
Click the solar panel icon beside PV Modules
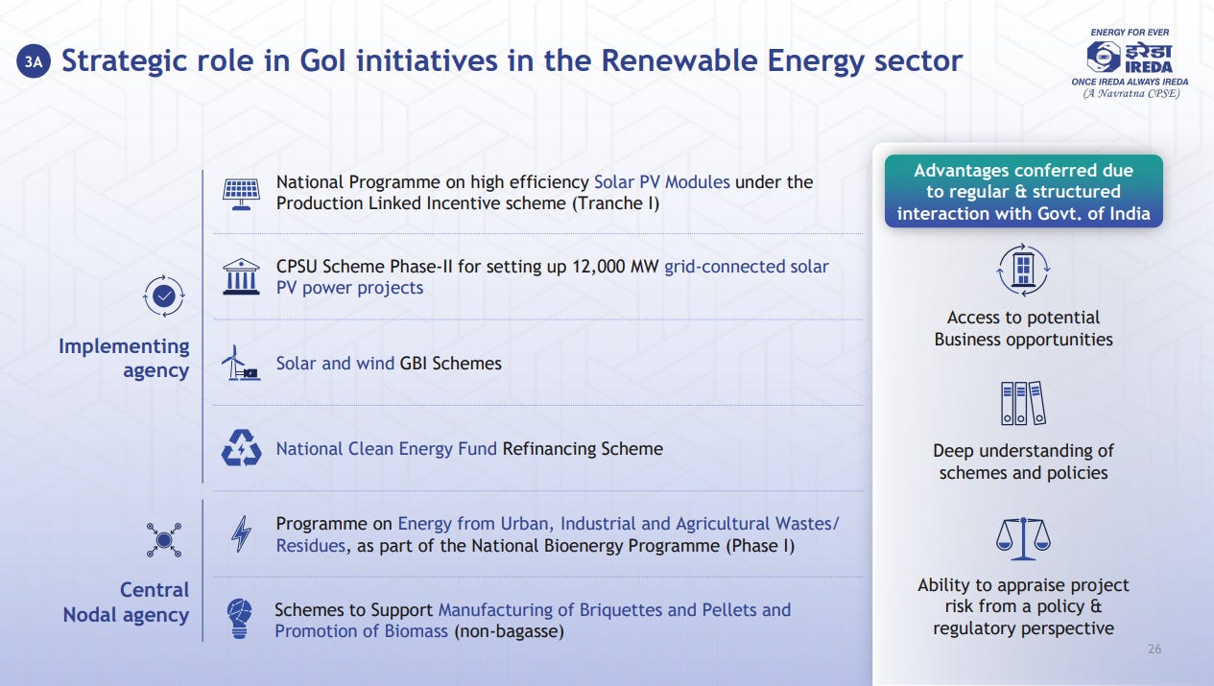pyautogui.click(x=241, y=193)
